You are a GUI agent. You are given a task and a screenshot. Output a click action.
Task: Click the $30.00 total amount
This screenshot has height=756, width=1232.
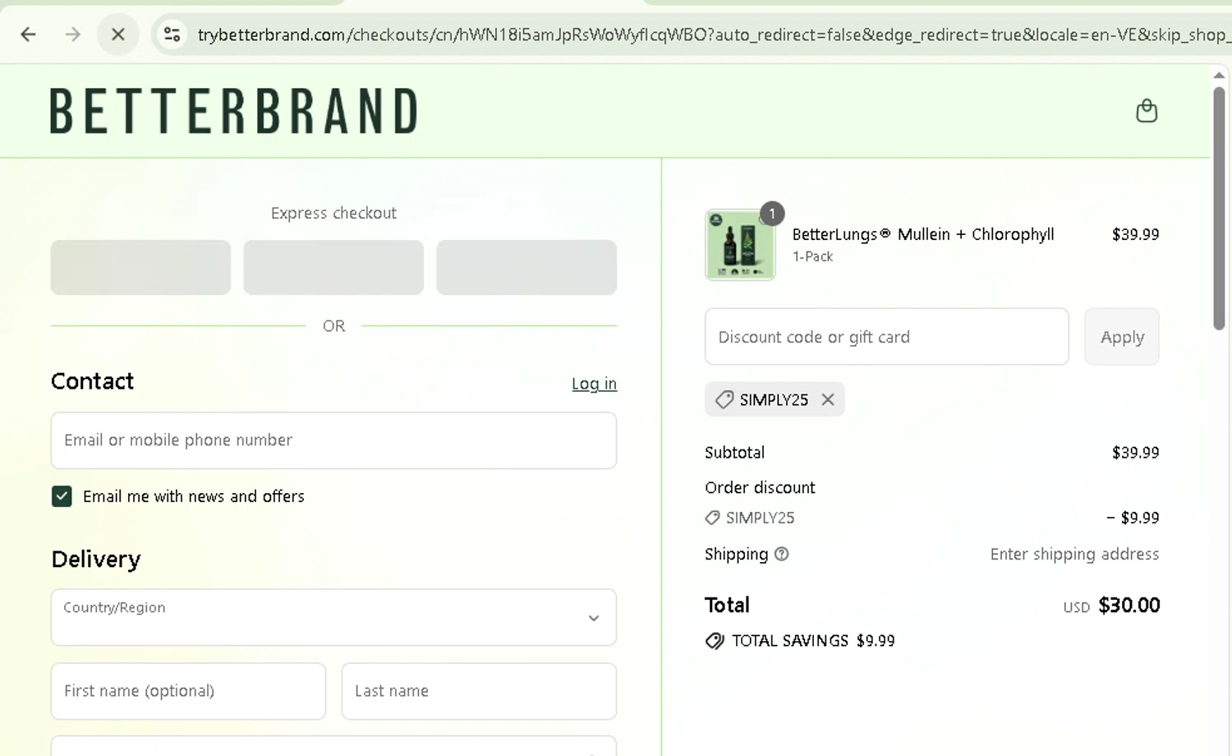pyautogui.click(x=1129, y=606)
